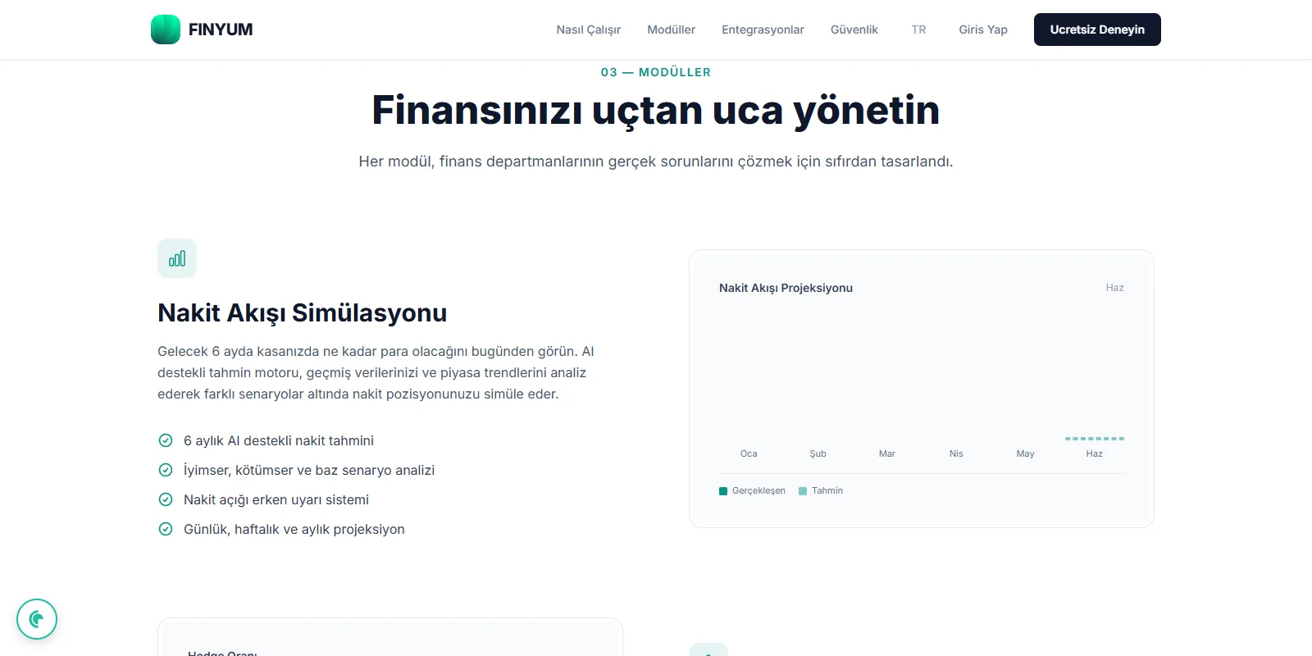
Task: Select Güvenlik in the top navigation
Action: 854,30
